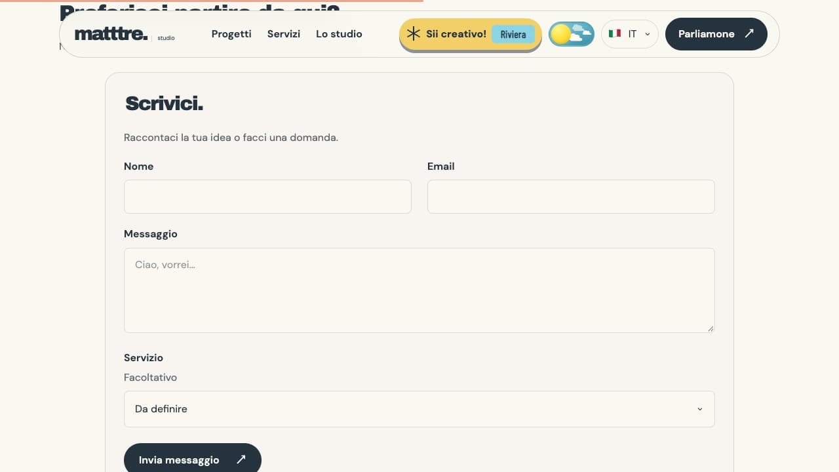Click the Facoltativo hint text
Screen dimensions: 839x472
click(x=151, y=378)
